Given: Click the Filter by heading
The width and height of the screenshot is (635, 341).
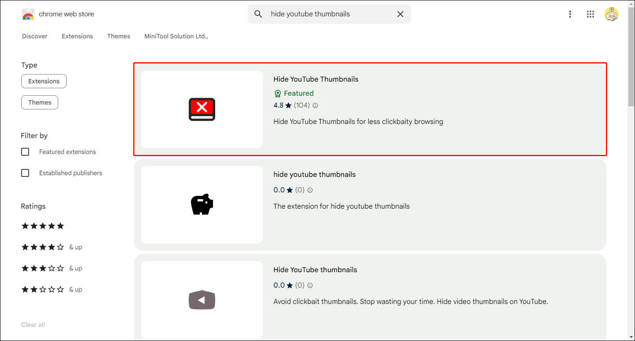Looking at the screenshot, I should tap(34, 136).
